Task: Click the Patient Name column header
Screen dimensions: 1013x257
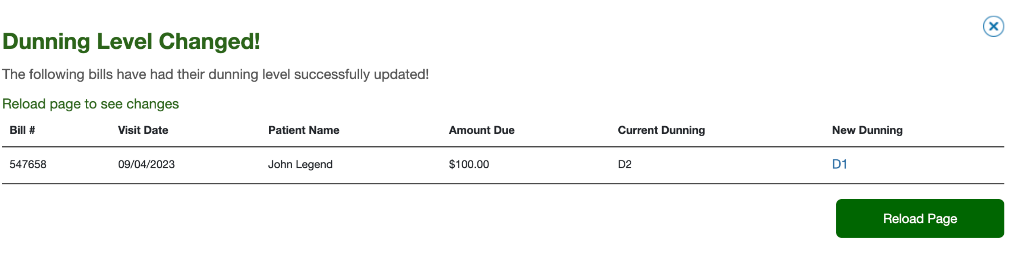Action: [304, 130]
